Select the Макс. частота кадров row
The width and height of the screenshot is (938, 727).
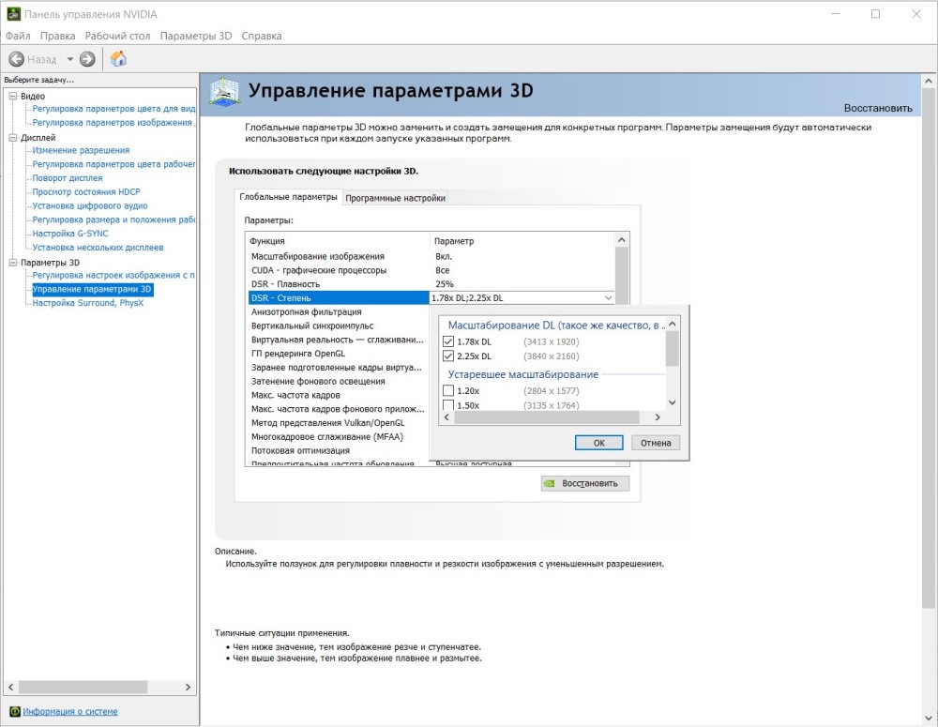(x=338, y=395)
